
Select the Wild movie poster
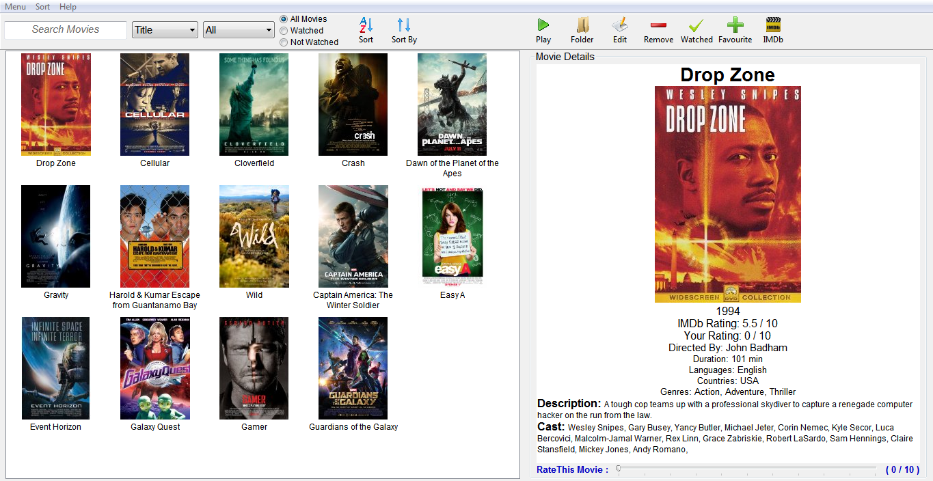point(254,236)
